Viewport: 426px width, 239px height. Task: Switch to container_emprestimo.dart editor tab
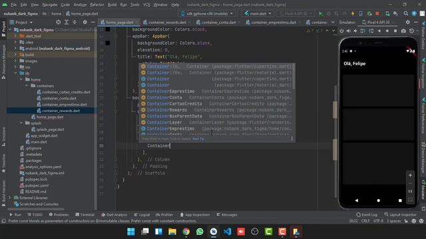pos(271,22)
